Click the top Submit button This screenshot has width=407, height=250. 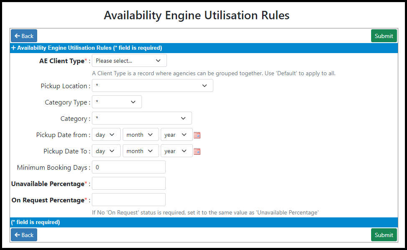tap(384, 36)
